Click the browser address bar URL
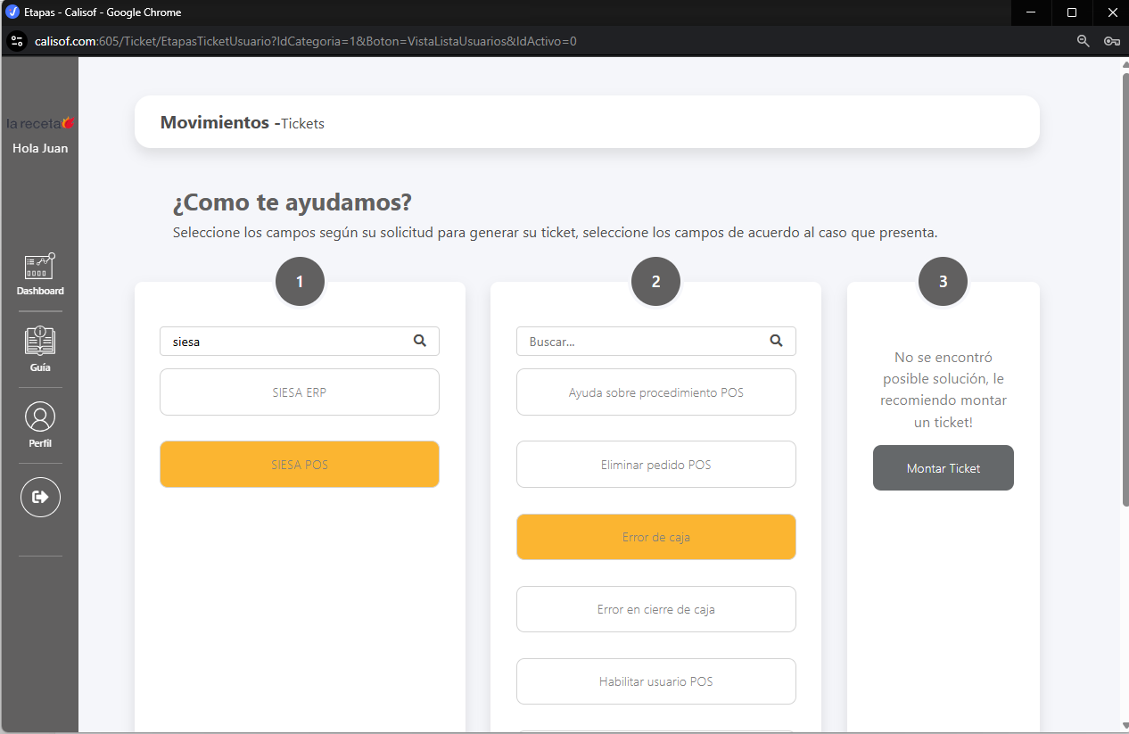Screen dimensions: 1129x734 (306, 41)
